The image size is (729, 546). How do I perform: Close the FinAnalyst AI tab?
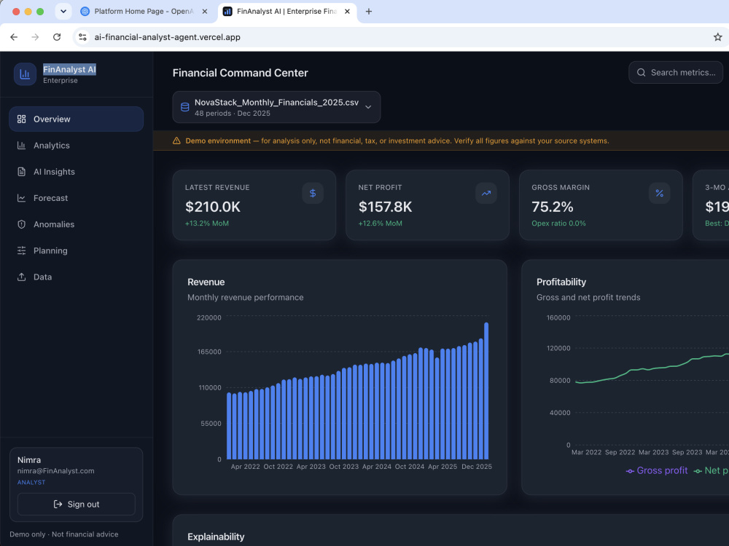(347, 12)
